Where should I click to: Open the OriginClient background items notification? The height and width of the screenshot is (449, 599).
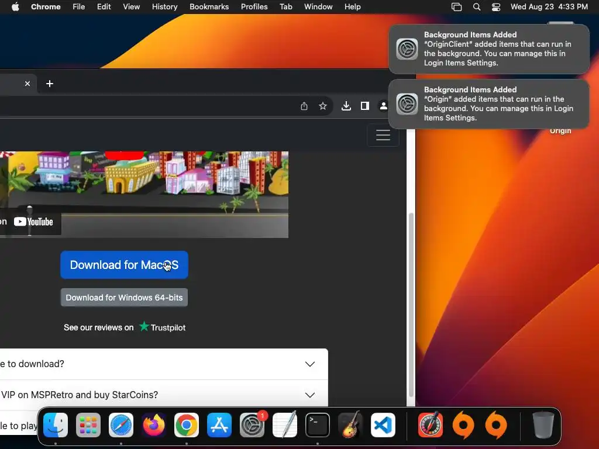click(x=489, y=49)
